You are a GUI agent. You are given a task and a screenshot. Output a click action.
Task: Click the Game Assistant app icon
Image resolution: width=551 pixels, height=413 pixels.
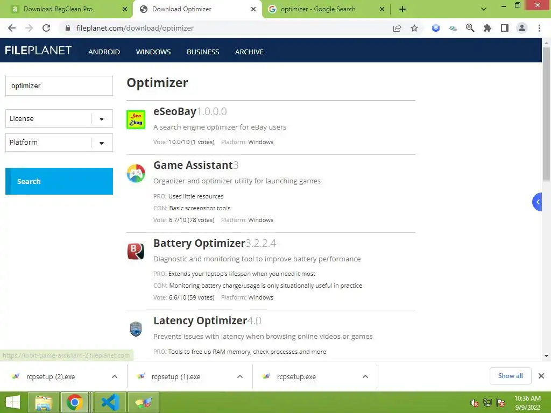click(136, 173)
